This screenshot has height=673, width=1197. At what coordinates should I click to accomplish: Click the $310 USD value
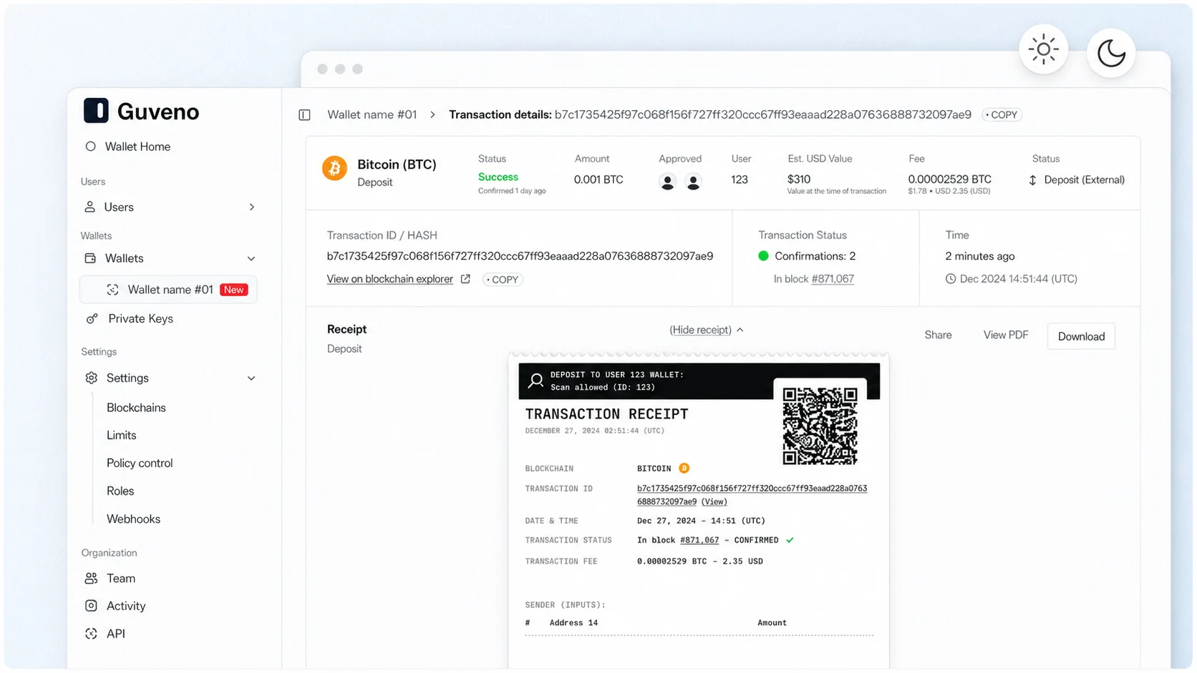click(x=799, y=180)
